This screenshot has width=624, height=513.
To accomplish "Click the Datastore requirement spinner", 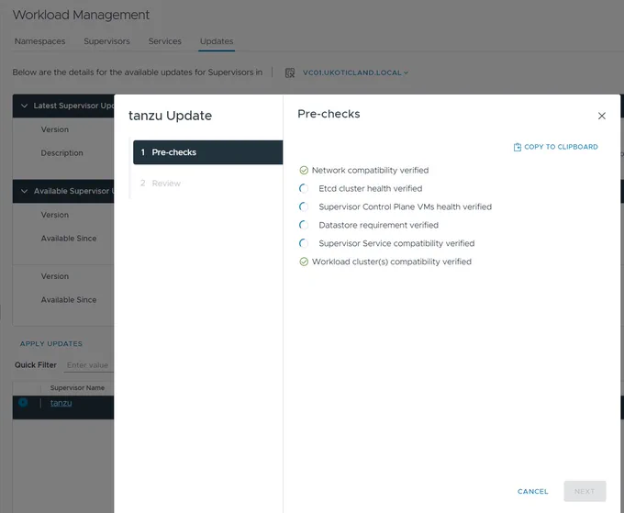I will 304,225.
